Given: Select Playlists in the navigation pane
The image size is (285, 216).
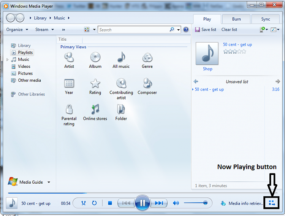Looking at the screenshot, I should [22, 52].
